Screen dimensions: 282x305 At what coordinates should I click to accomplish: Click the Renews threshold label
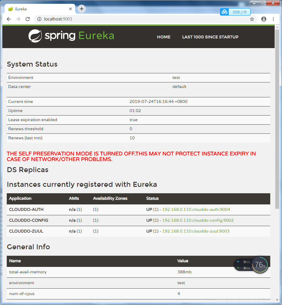click(26, 129)
